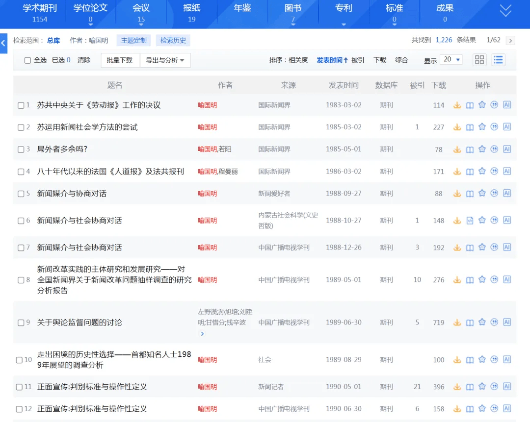This screenshot has width=530, height=422.
Task: Select the checkbox for result 5 新闻媒介与协商对话
Action: coord(21,194)
